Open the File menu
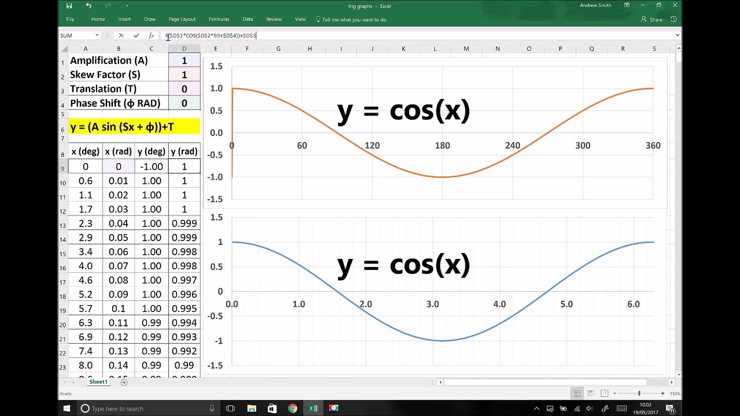The height and width of the screenshot is (416, 740). [x=70, y=19]
